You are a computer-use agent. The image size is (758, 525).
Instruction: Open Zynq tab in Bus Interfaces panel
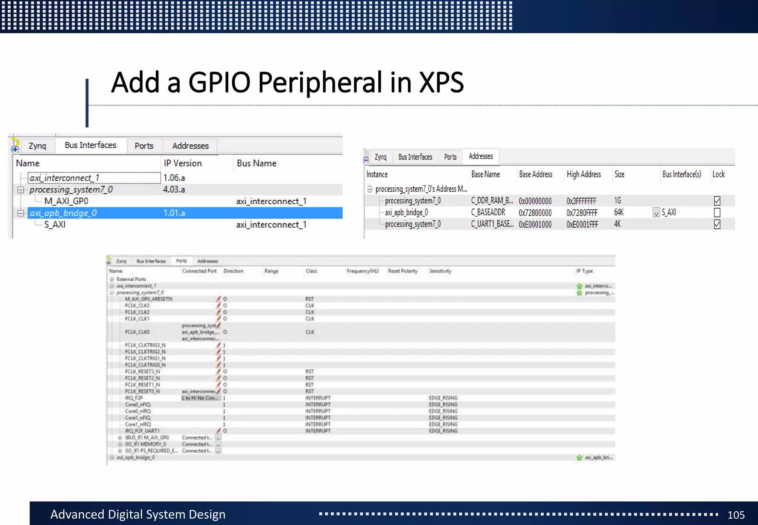coord(37,146)
